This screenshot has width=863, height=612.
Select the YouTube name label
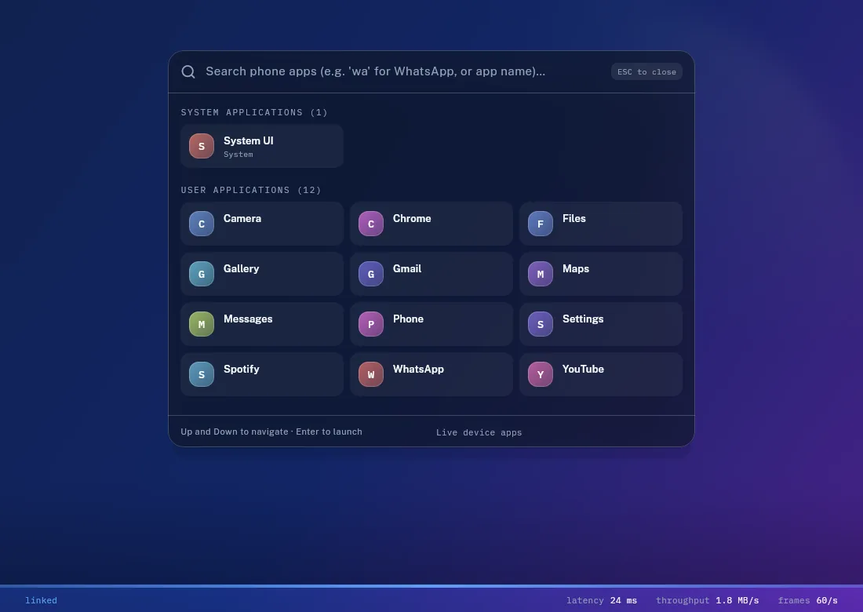click(583, 369)
